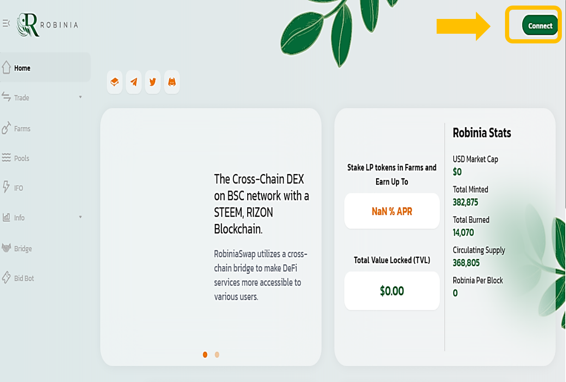Image resolution: width=566 pixels, height=382 pixels.
Task: Click the Robinia logo
Action: (x=47, y=24)
